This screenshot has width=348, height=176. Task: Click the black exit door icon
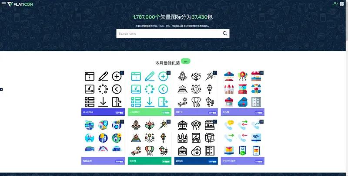coord(117,102)
